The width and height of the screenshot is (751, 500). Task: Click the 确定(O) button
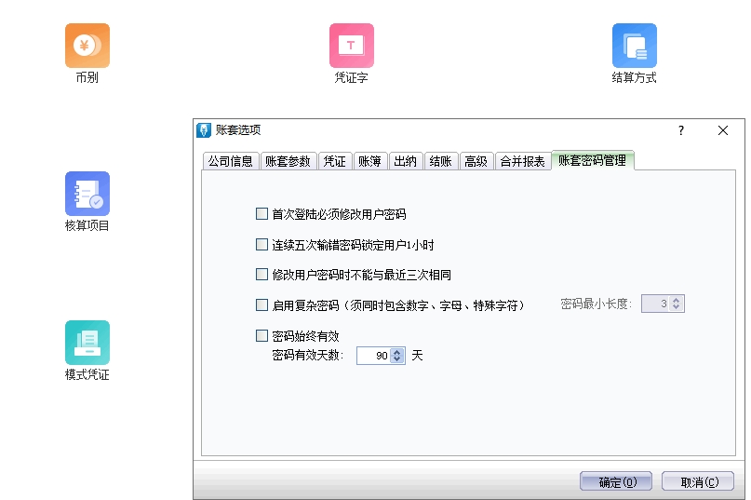tap(616, 481)
